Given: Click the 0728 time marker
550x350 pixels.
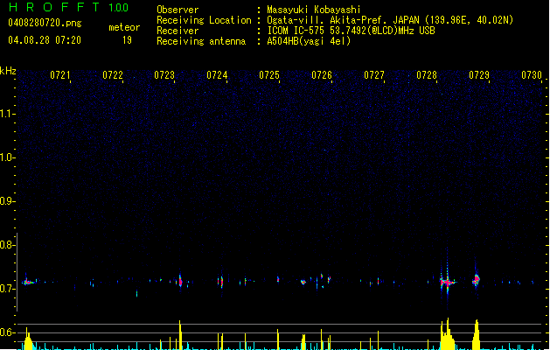Looking at the screenshot, I should pyautogui.click(x=427, y=75).
